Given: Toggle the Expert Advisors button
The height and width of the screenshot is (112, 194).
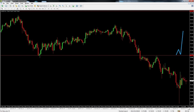Looking at the screenshot, I should tap(42, 6).
